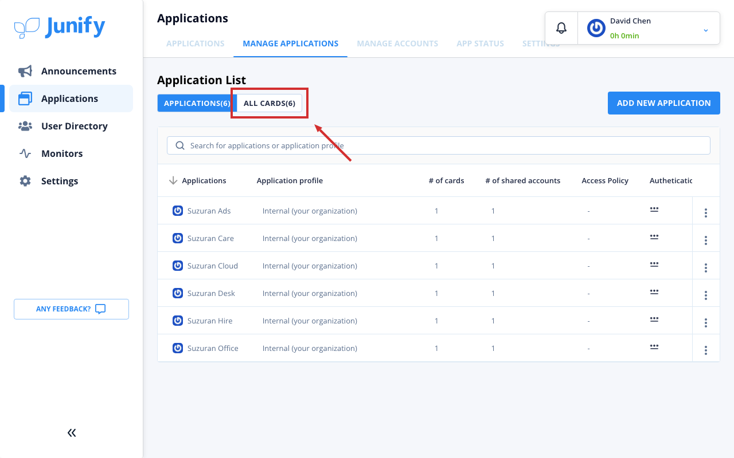734x458 pixels.
Task: Open the three-dot menu for Suzuran Ads
Action: 706,213
